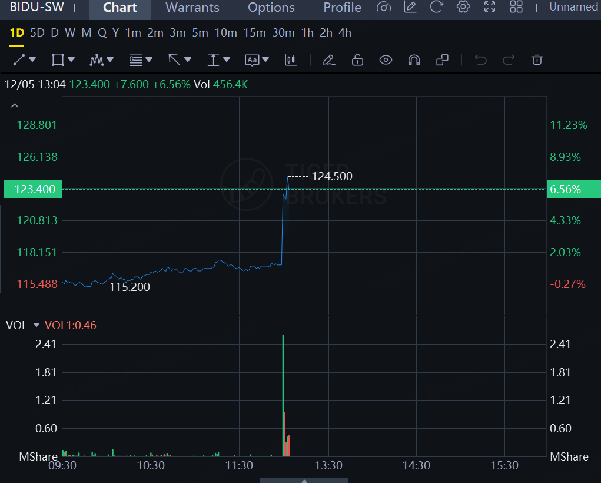Screen dimensions: 601x483
Task: Collapse the price chart using caret arrow
Action: pyautogui.click(x=15, y=105)
